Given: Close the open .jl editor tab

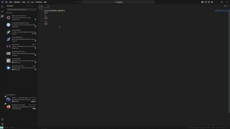Looking at the screenshot, I should click(x=48, y=6).
